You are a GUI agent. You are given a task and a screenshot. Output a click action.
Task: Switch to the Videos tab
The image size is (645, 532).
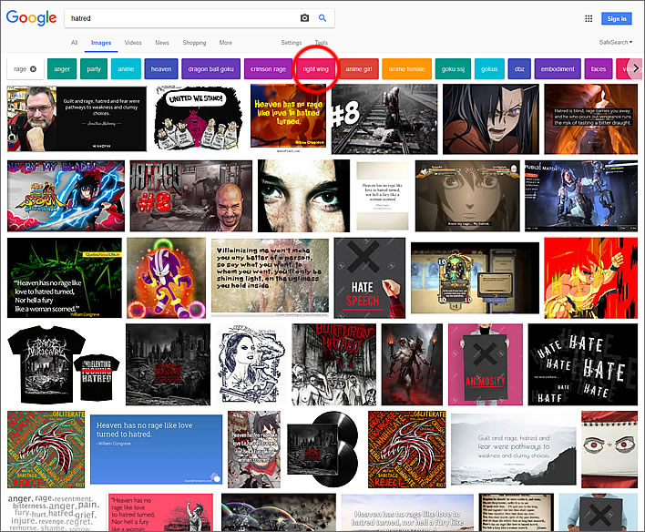(x=133, y=43)
